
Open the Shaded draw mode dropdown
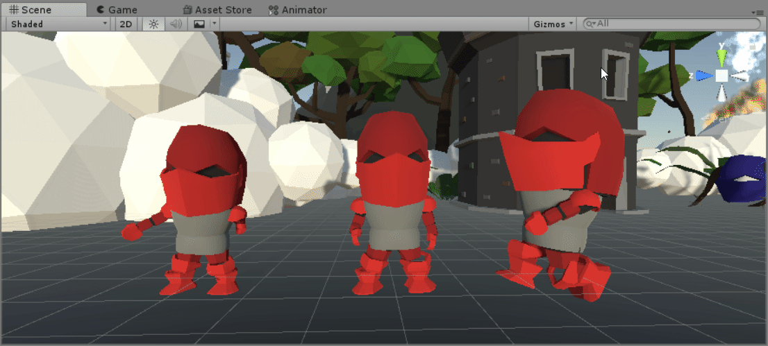coord(58,24)
